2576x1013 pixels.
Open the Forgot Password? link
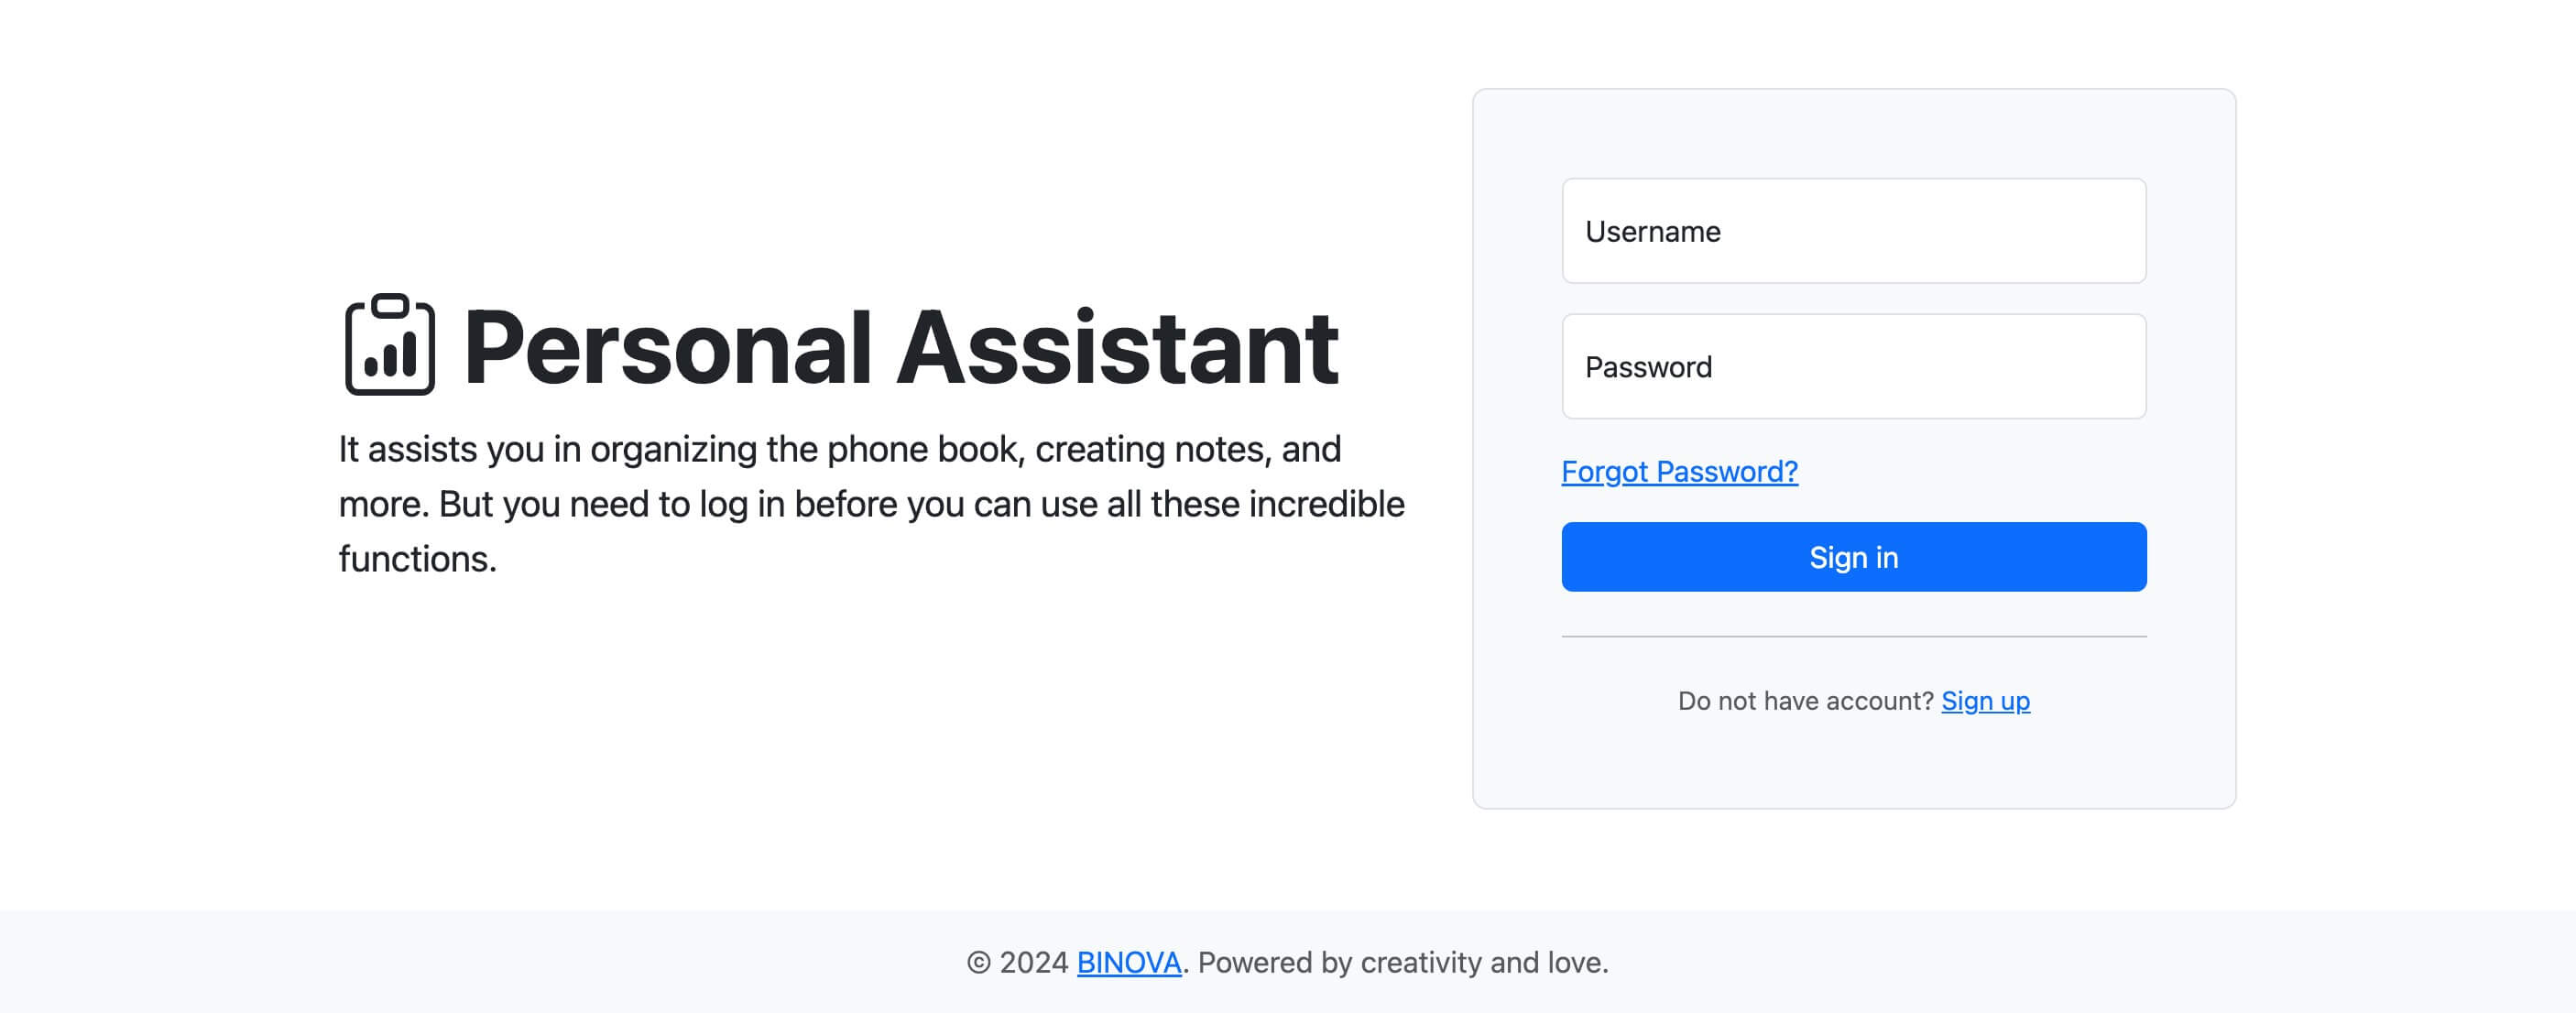(x=1679, y=471)
